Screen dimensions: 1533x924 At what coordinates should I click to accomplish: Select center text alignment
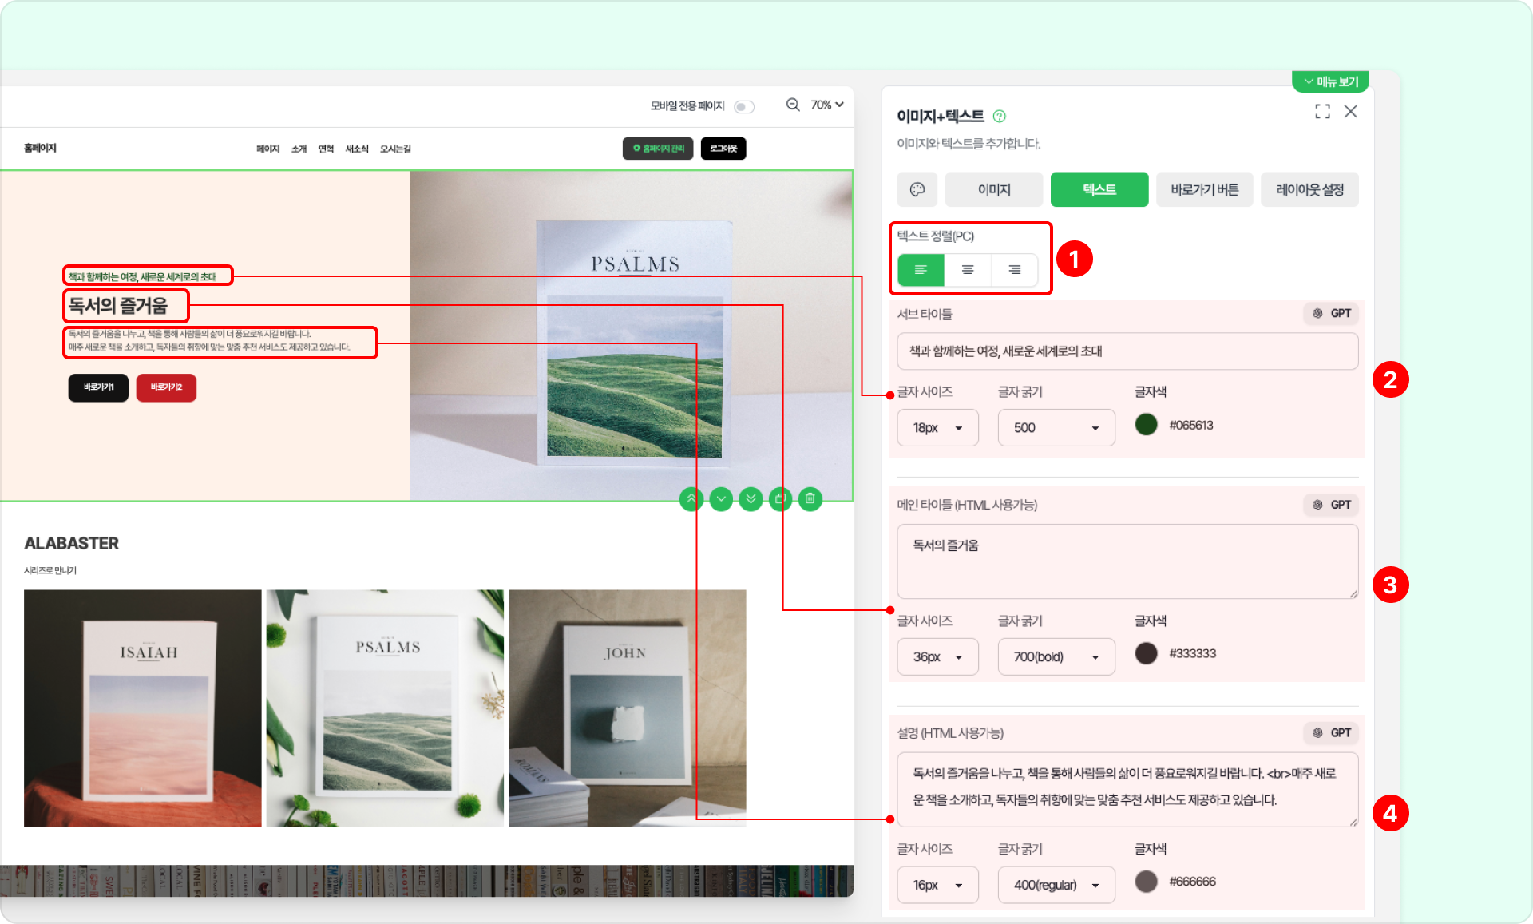tap(968, 270)
